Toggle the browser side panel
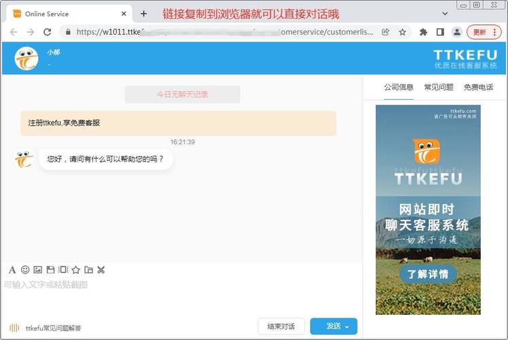 coord(440,32)
